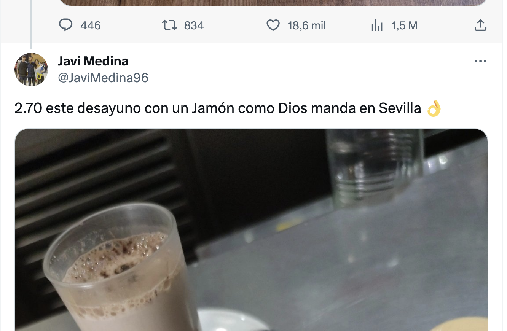
Task: Click the 834 retweets count
Action: pos(194,25)
